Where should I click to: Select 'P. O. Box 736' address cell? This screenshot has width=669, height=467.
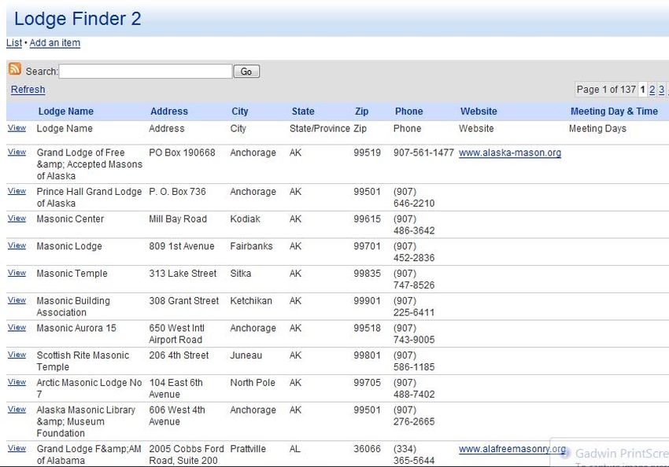coord(178,192)
